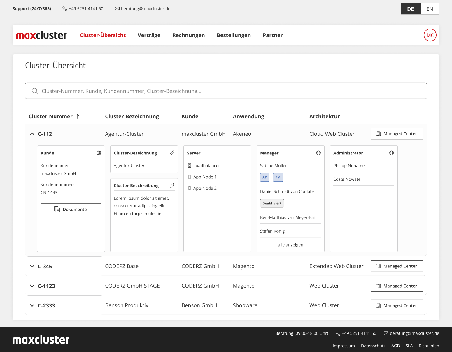Click the search magnifier icon

[x=35, y=91]
